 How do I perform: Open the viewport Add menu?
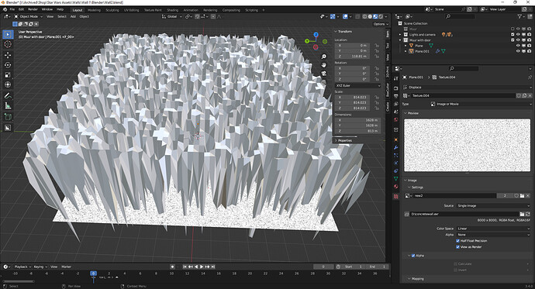[x=73, y=16]
